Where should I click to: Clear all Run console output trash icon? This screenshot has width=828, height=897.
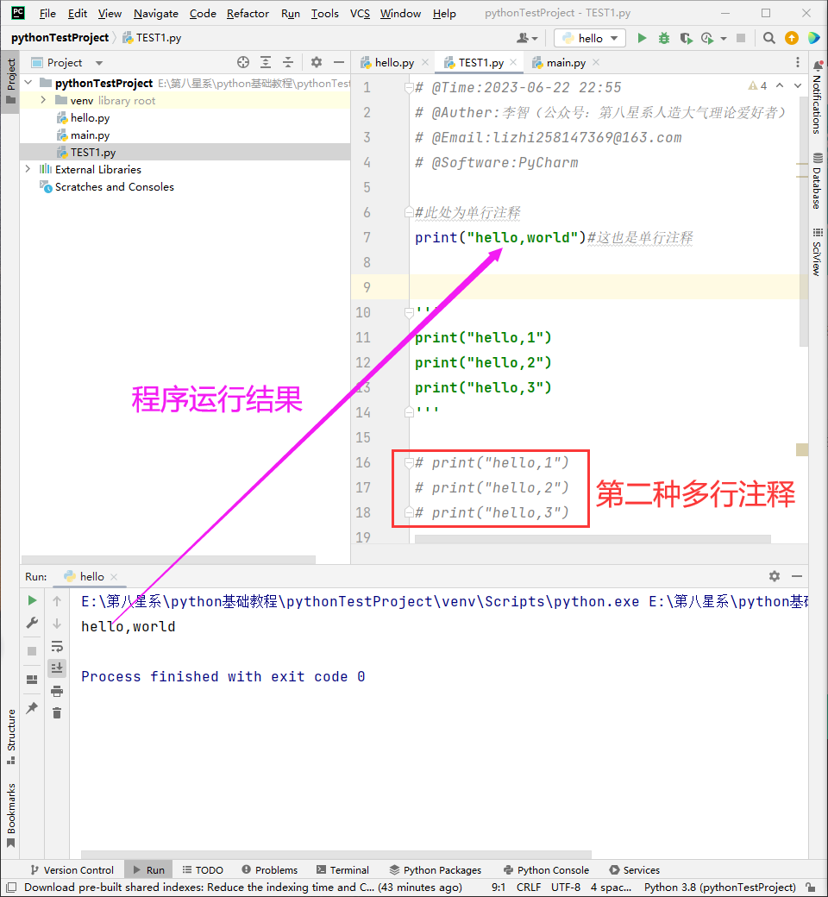[57, 713]
